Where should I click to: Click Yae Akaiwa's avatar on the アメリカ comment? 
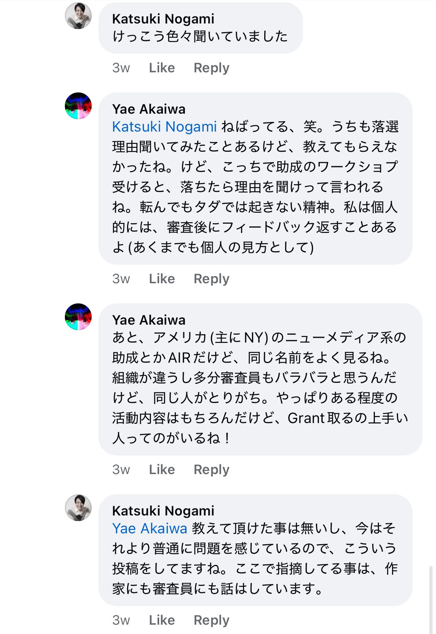[78, 317]
